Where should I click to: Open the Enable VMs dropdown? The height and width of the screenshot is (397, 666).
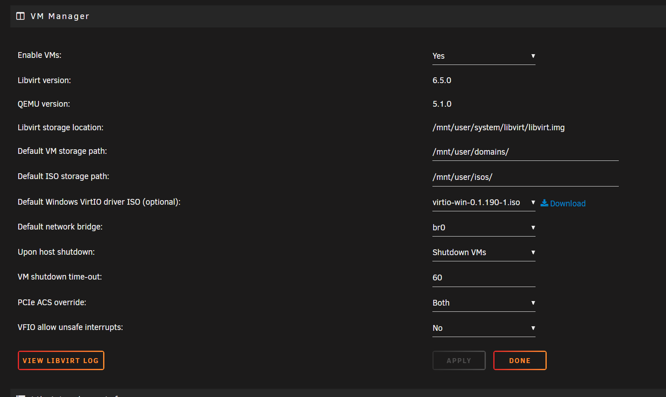point(483,56)
